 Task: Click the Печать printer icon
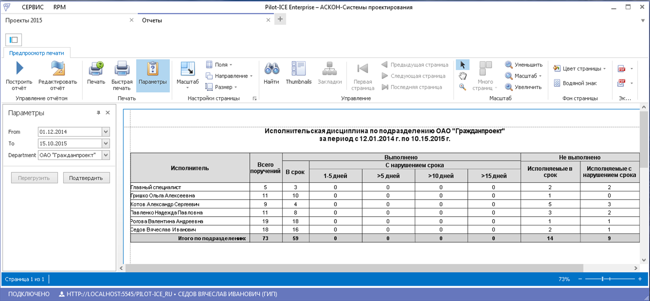tap(96, 69)
